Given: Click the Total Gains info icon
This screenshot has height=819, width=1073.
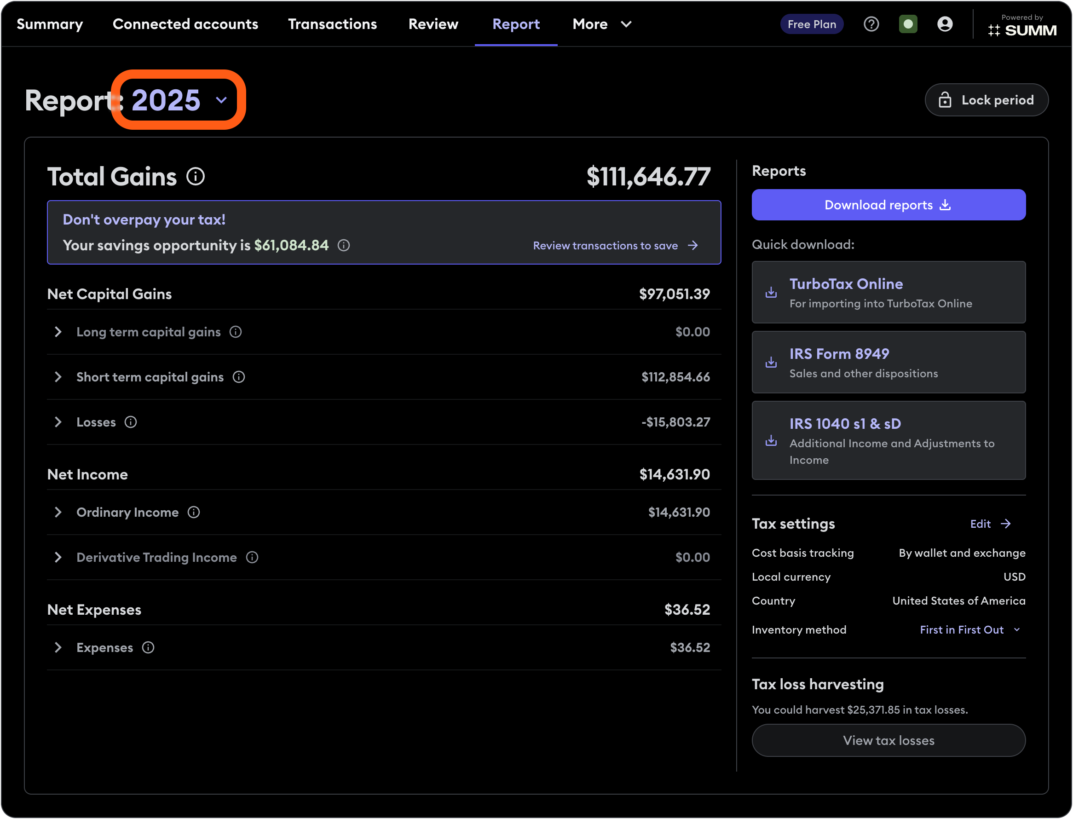Looking at the screenshot, I should pyautogui.click(x=196, y=177).
